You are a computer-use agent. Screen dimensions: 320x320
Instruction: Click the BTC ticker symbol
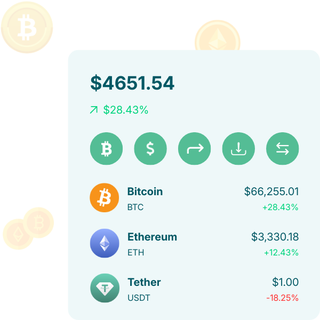pos(135,207)
